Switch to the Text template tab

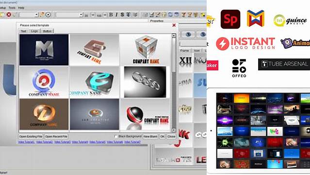[x=23, y=31]
